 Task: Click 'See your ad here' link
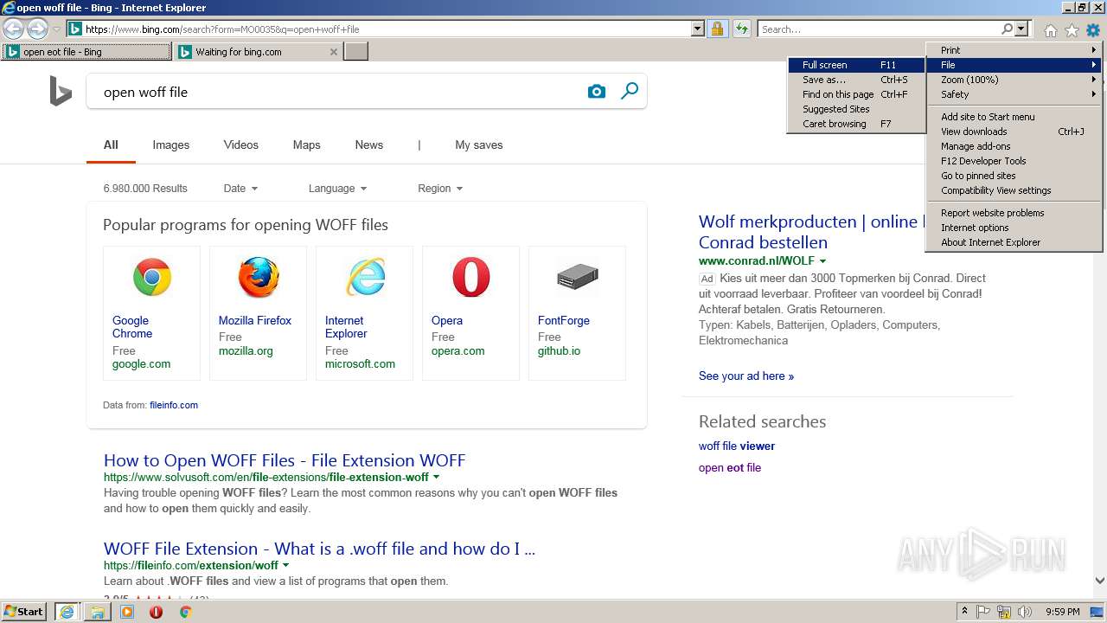coord(746,376)
